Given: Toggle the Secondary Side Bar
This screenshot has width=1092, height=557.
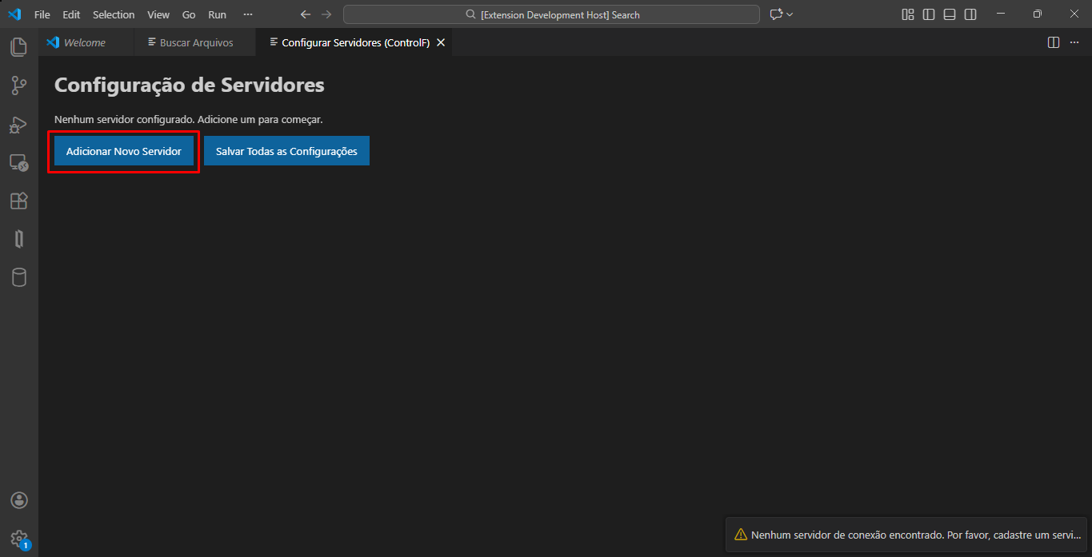Looking at the screenshot, I should (x=970, y=14).
